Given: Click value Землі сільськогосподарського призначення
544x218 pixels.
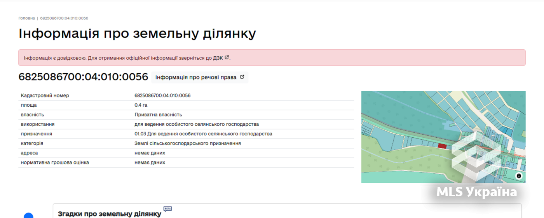Looking at the screenshot, I should coord(188,143).
